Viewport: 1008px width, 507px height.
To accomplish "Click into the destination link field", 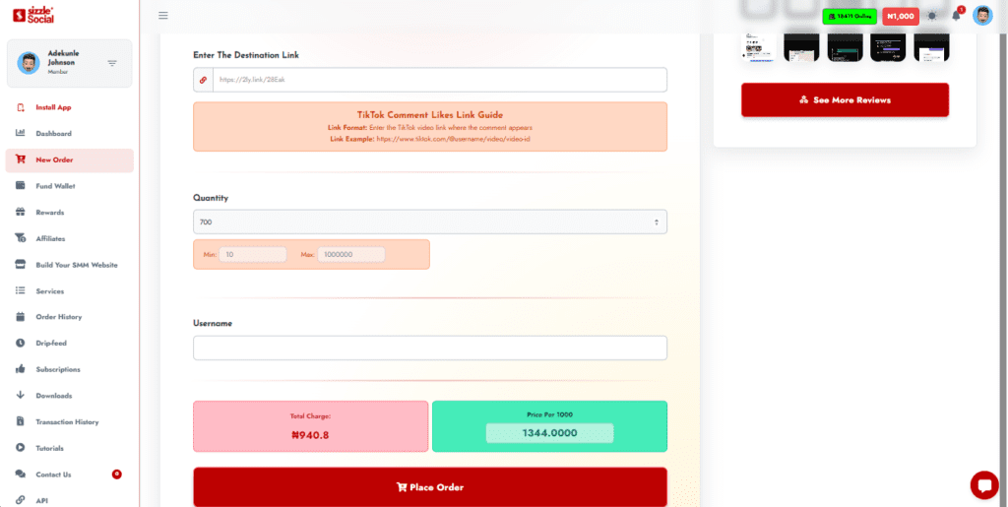I will [440, 81].
